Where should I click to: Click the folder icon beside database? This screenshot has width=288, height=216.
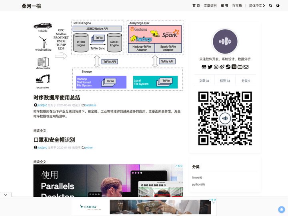(x=83, y=105)
